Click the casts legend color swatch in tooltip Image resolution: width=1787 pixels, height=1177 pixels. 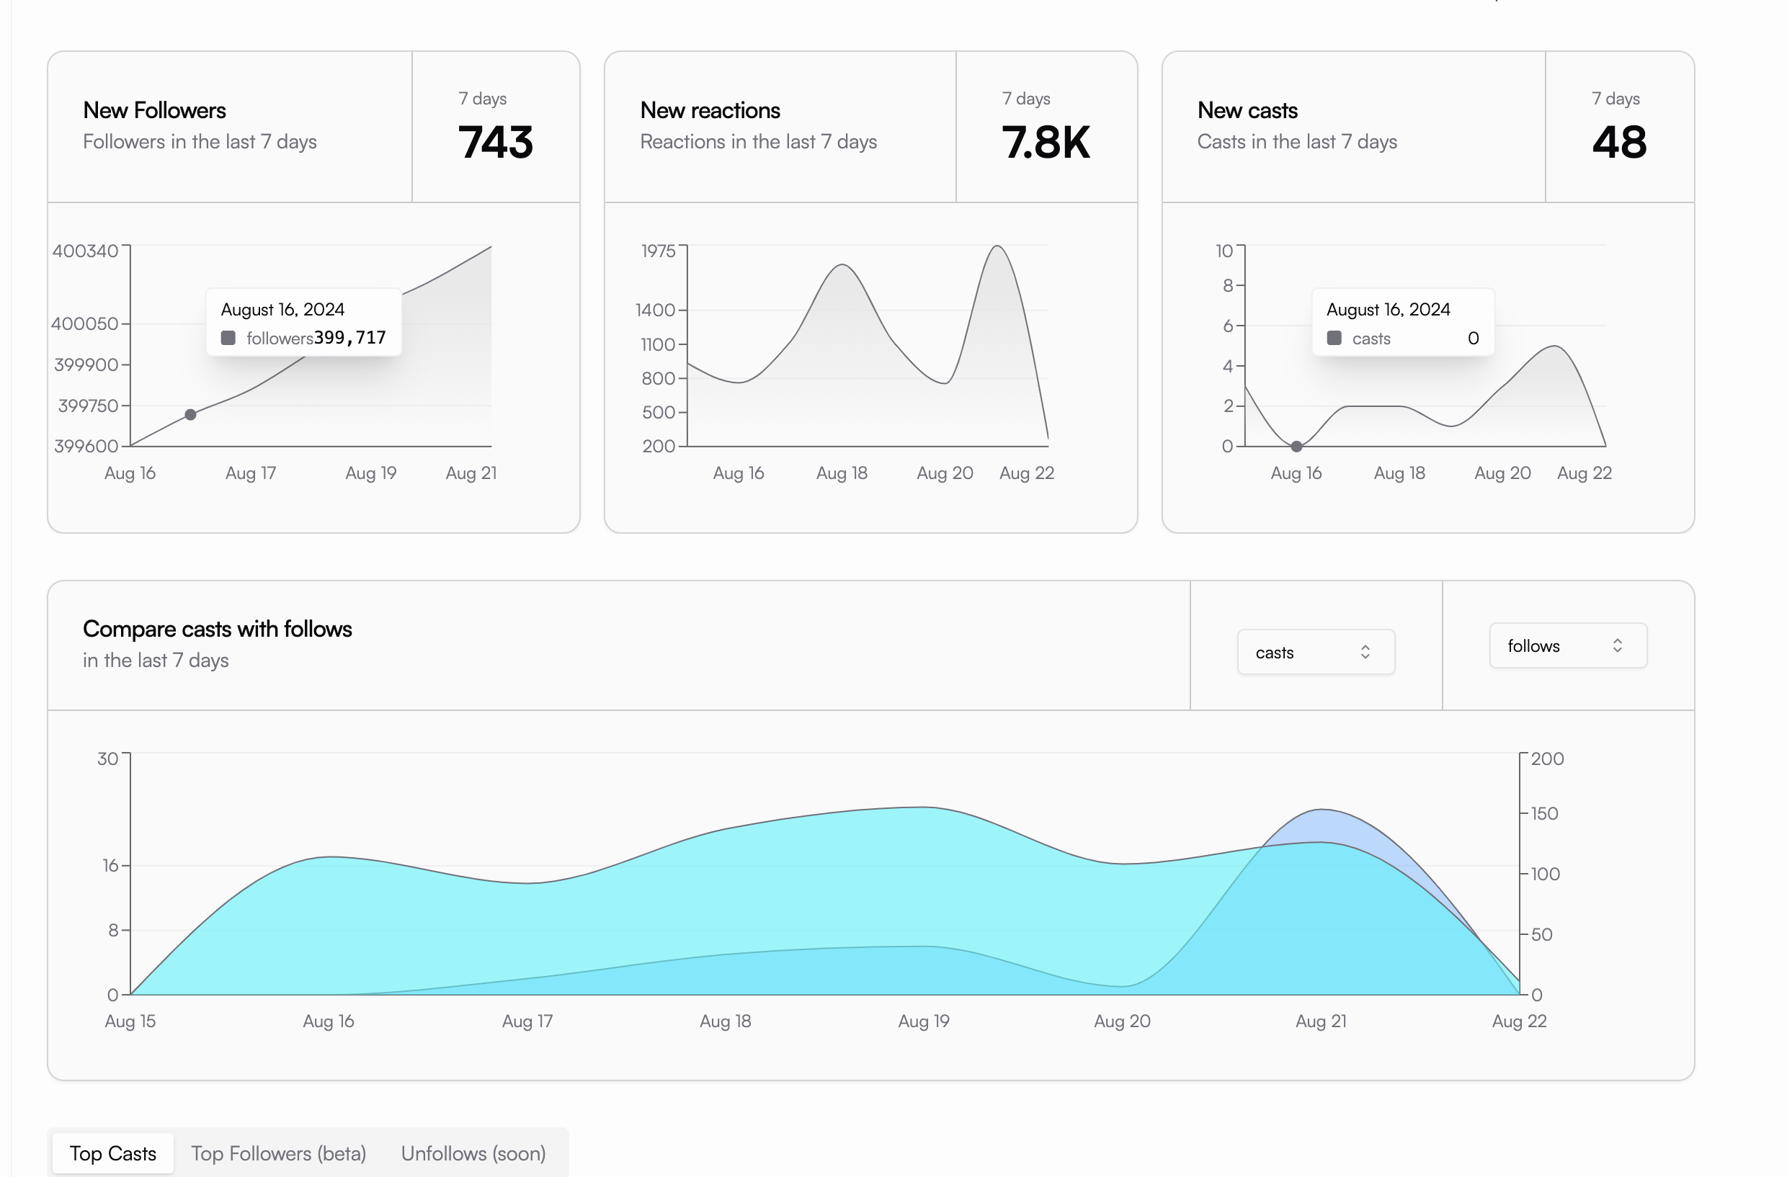point(1334,338)
